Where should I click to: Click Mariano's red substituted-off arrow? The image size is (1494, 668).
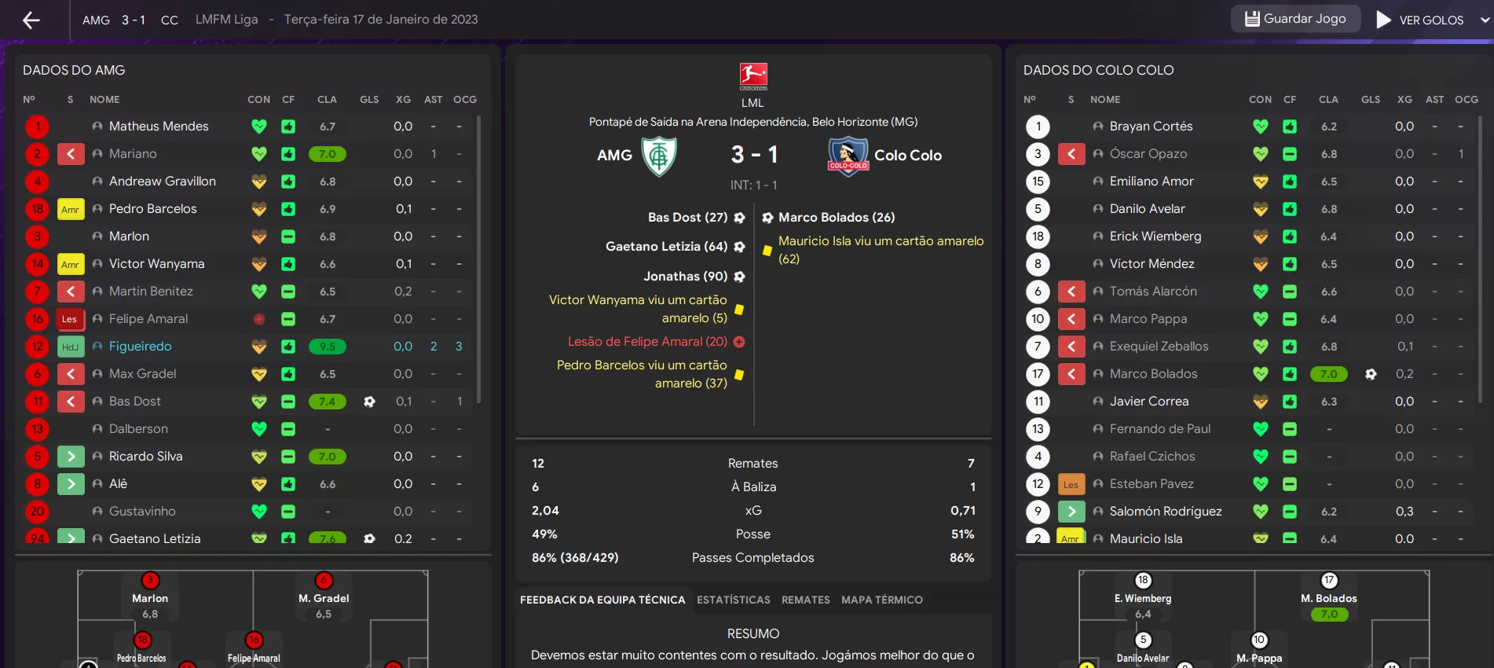(x=71, y=154)
